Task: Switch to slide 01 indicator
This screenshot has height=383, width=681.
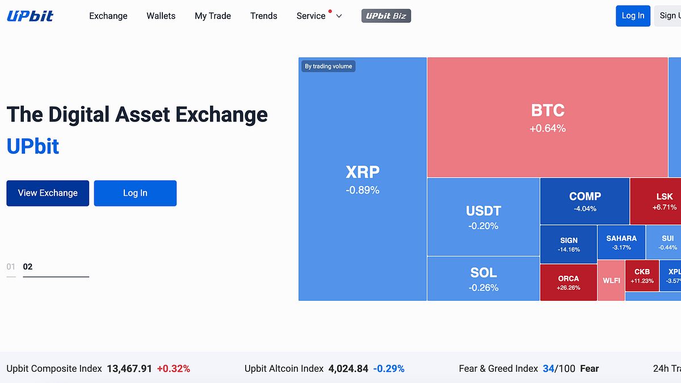Action: pos(11,267)
